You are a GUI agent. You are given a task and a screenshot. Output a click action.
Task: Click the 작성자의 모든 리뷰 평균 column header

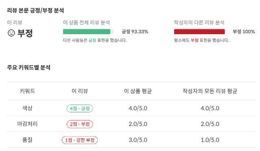click(x=210, y=91)
